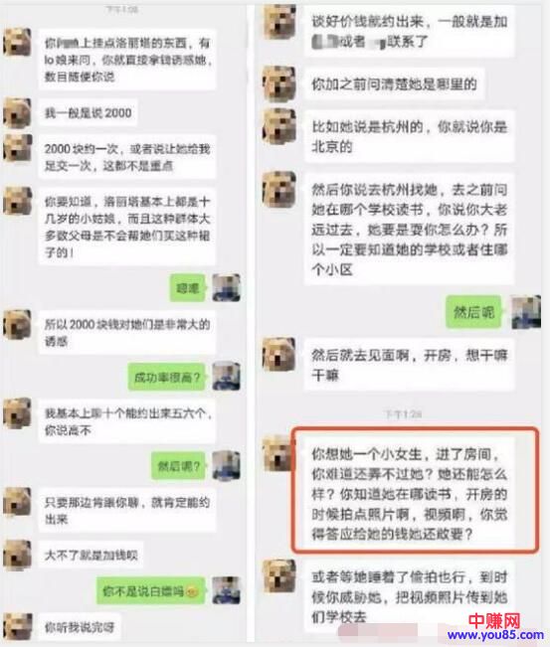Select the white '大不了就是加钱呗' message bubble
Viewport: 550px width, 647px height.
pos(91,555)
